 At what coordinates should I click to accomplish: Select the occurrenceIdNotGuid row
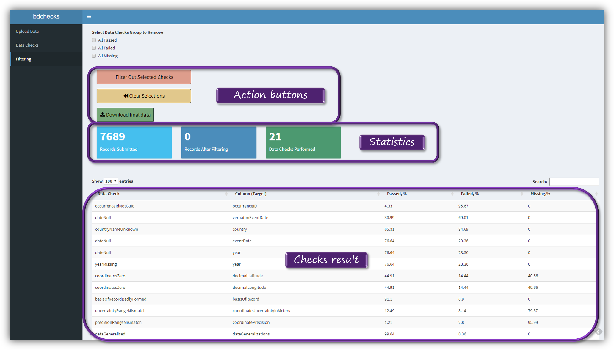[x=345, y=206]
